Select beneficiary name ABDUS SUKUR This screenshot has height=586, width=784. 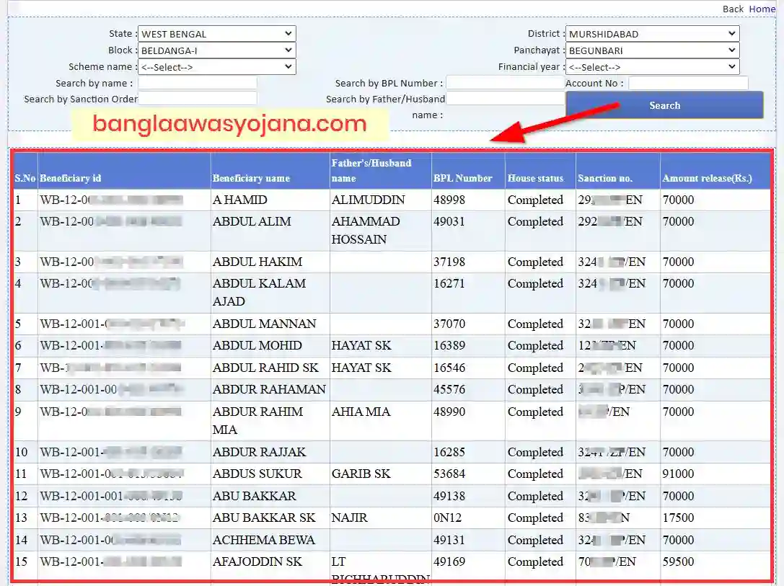[257, 474]
